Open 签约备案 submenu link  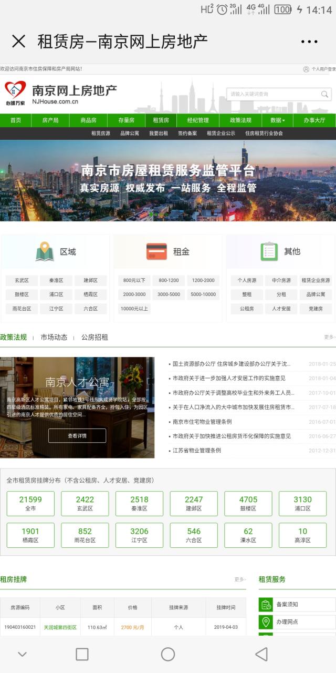coord(187,134)
